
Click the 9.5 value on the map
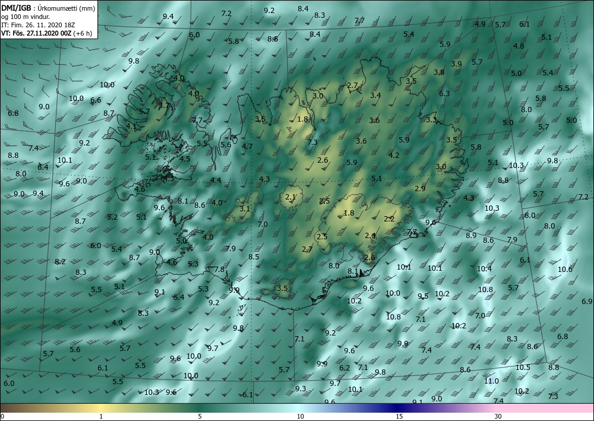[423, 296]
